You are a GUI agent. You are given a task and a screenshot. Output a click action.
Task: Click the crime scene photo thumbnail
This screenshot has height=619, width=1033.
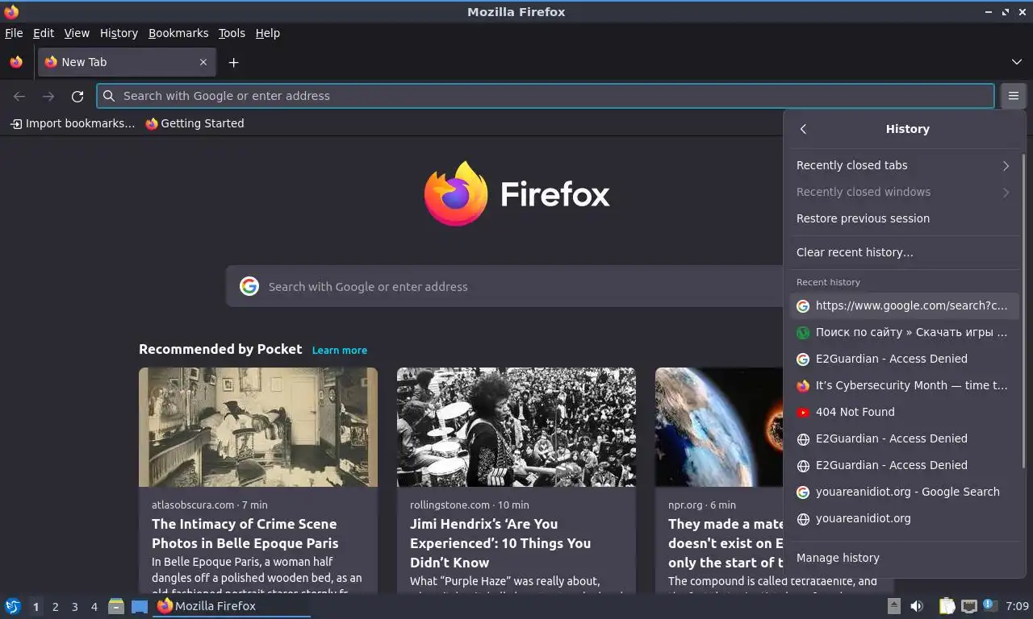click(258, 427)
